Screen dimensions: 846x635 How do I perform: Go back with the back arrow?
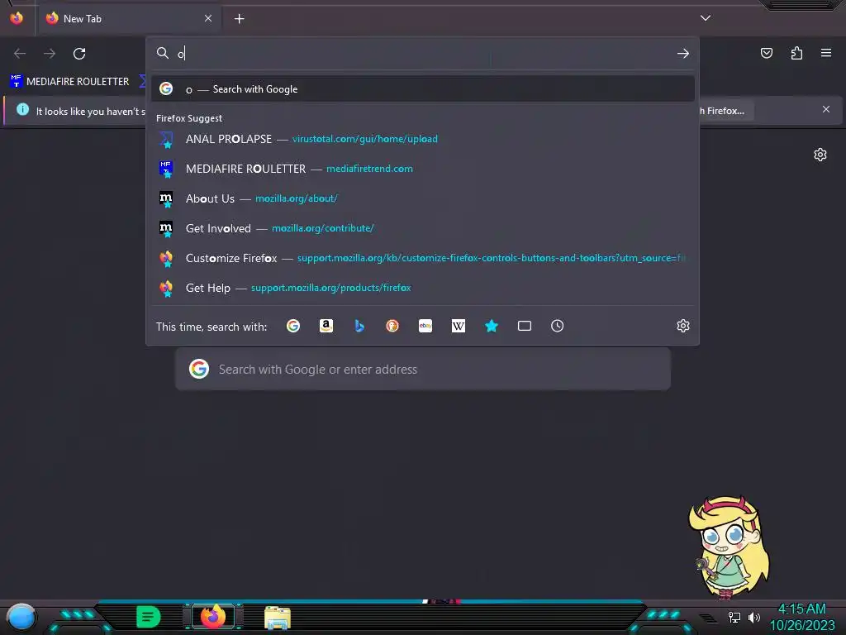20,54
